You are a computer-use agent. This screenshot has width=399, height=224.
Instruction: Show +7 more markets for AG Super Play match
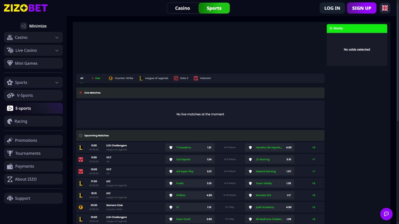coord(314,171)
